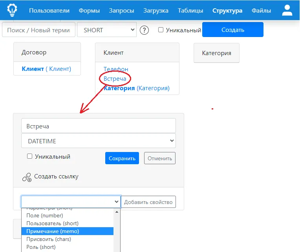Open the SHORT type dropdown
This screenshot has width=300, height=252.
tap(107, 30)
